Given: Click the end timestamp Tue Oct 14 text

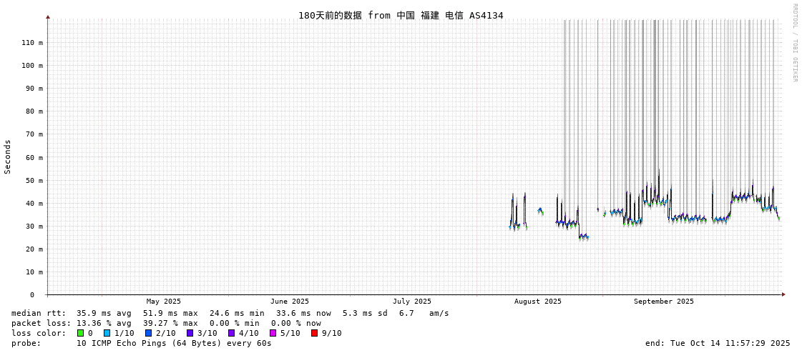Looking at the screenshot, I should [717, 343].
